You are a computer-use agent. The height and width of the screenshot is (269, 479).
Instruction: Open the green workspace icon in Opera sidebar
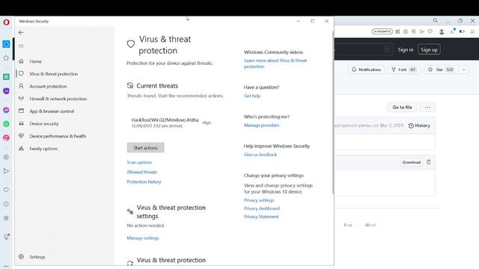(x=6, y=77)
